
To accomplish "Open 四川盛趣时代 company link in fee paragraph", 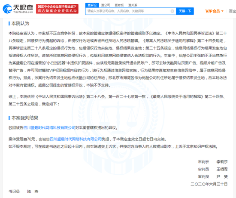I will coord(76,139).
